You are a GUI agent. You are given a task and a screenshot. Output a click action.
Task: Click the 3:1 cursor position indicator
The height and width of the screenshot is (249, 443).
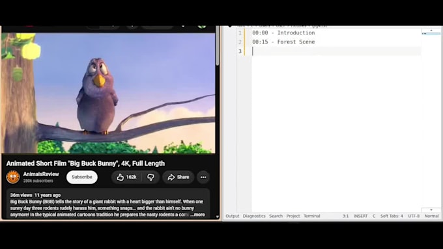click(x=345, y=216)
